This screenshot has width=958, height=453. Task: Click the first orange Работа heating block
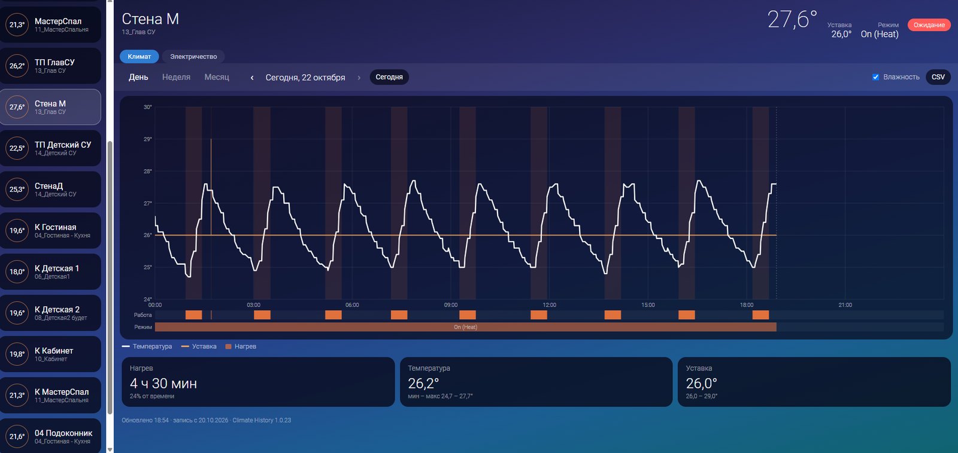pyautogui.click(x=193, y=315)
